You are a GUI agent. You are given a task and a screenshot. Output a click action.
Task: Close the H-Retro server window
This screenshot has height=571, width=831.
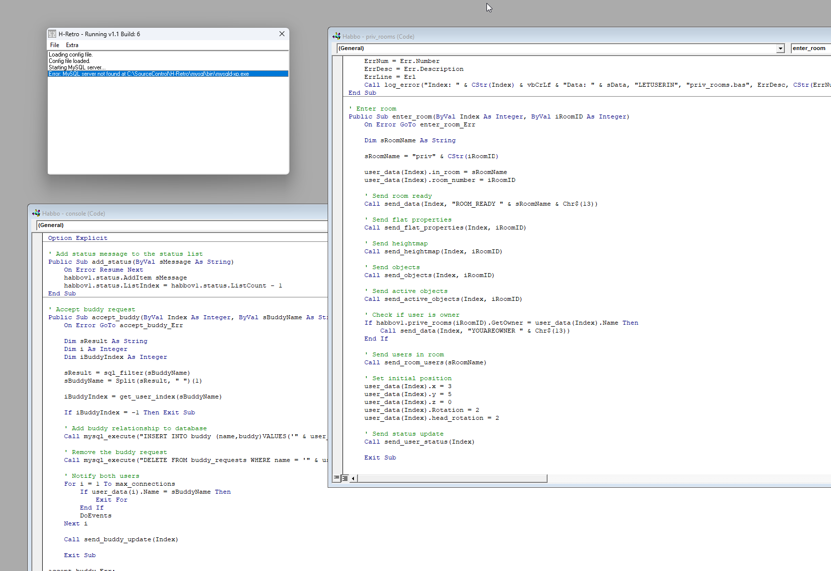[281, 34]
